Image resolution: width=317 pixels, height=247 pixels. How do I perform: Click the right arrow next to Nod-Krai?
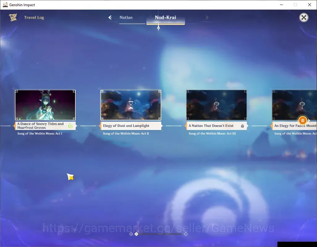pyautogui.click(x=207, y=18)
